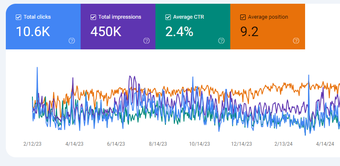Show help tooltip for Average CTR

(221, 41)
